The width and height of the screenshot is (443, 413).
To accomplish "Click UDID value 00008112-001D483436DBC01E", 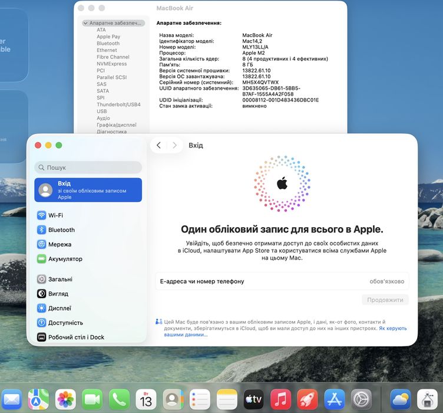I will click(280, 100).
